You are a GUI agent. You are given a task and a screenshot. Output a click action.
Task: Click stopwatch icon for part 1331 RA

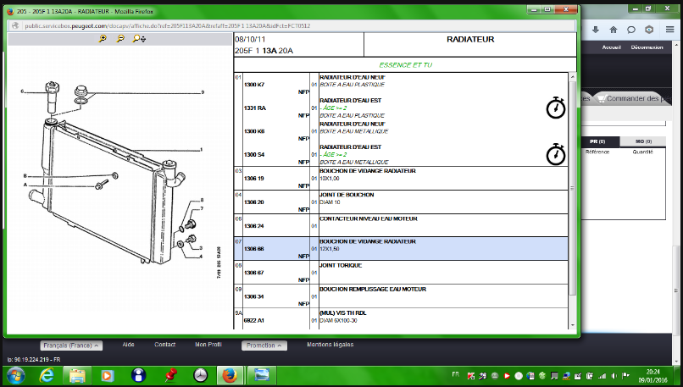(556, 108)
